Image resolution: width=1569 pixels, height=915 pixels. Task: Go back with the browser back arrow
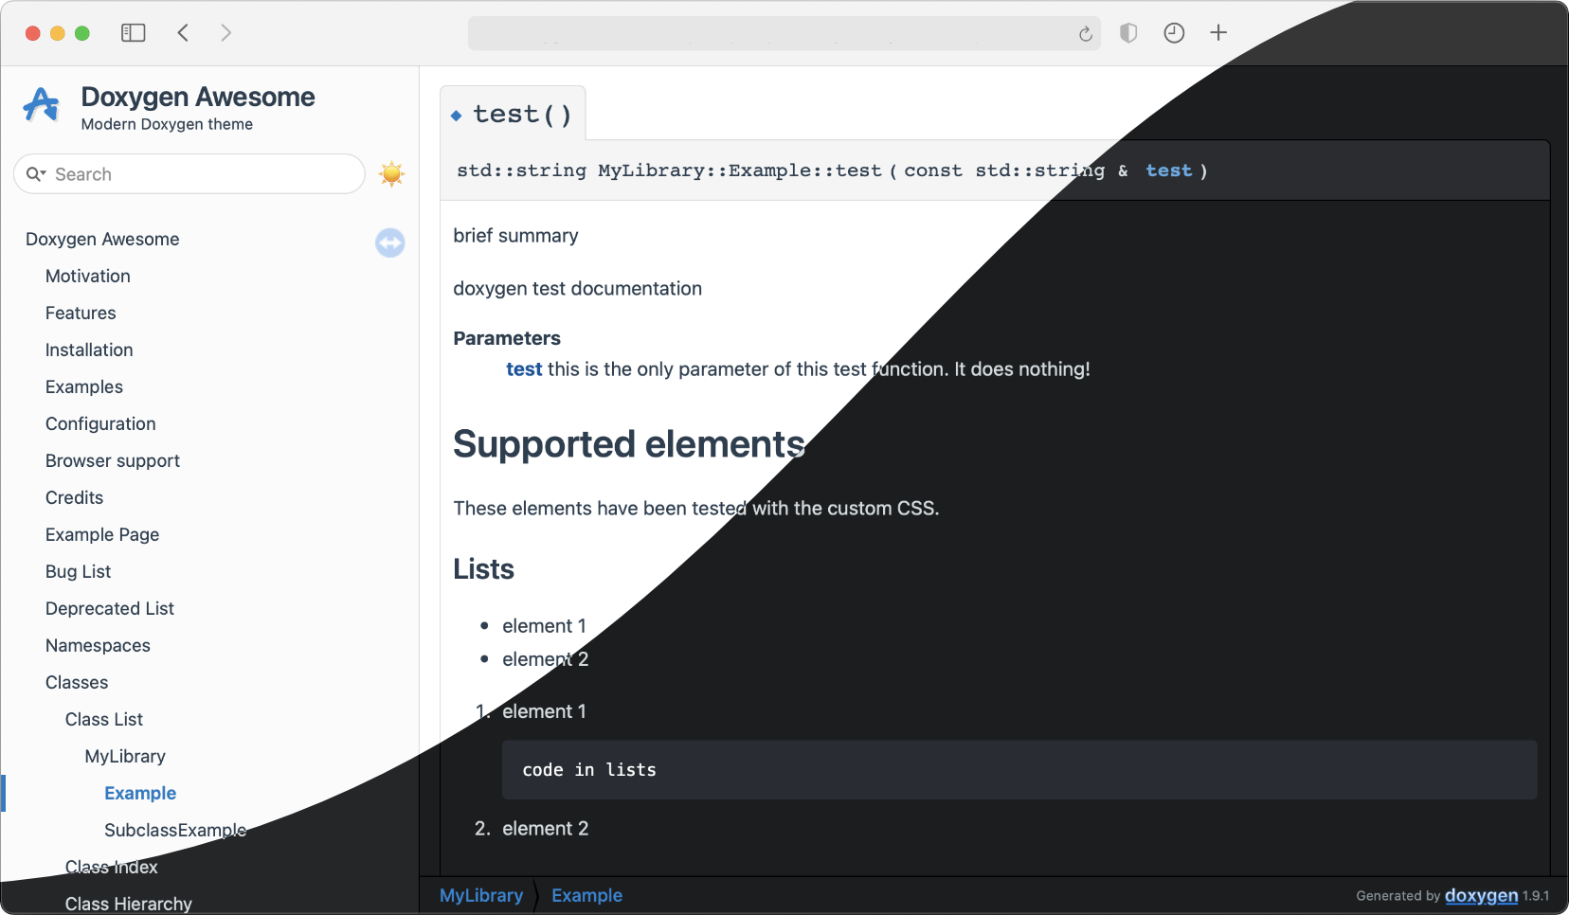(183, 33)
